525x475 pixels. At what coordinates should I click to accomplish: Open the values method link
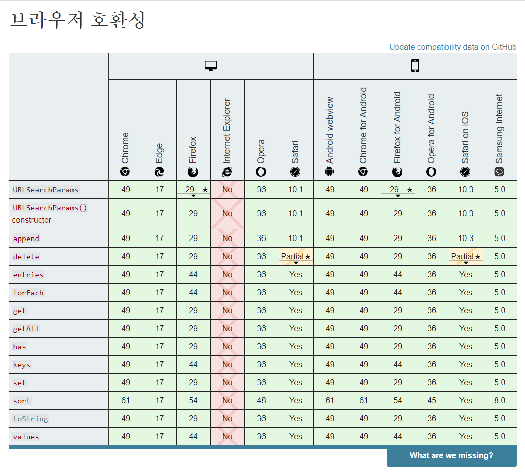click(x=26, y=437)
